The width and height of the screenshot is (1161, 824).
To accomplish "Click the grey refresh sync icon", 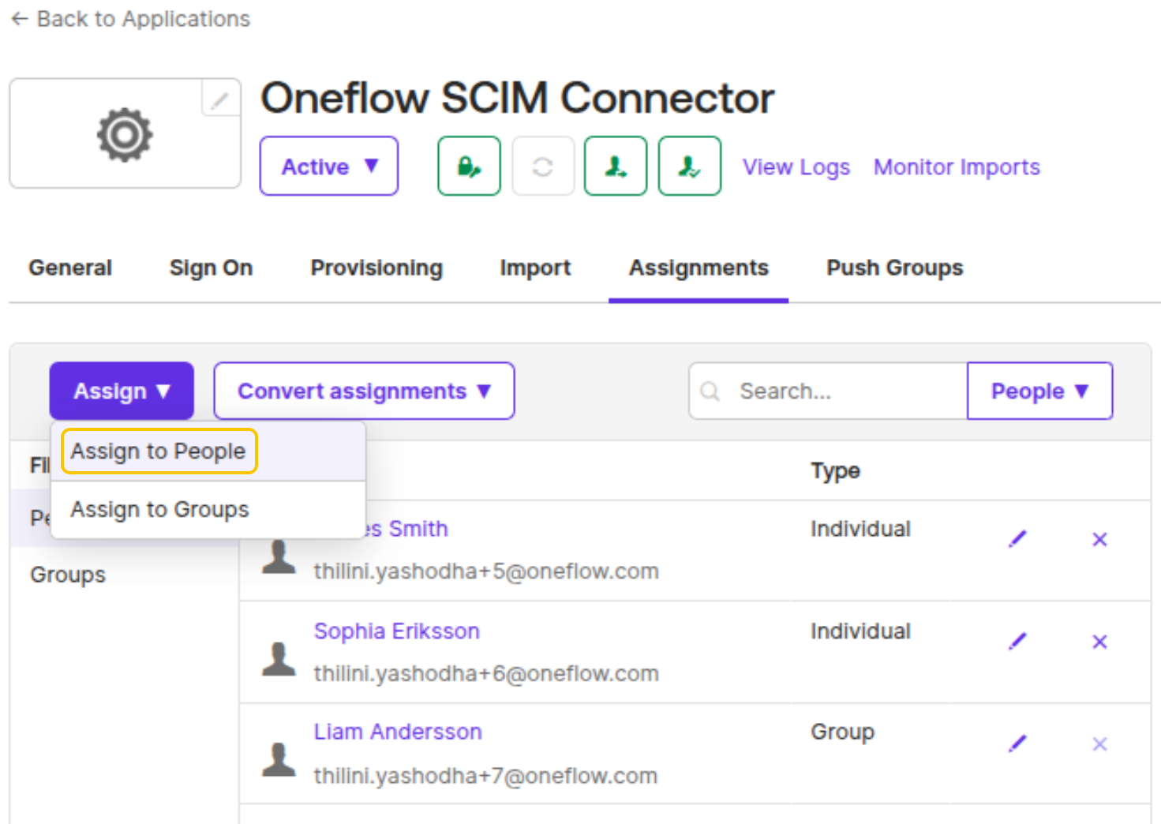I will 543,167.
